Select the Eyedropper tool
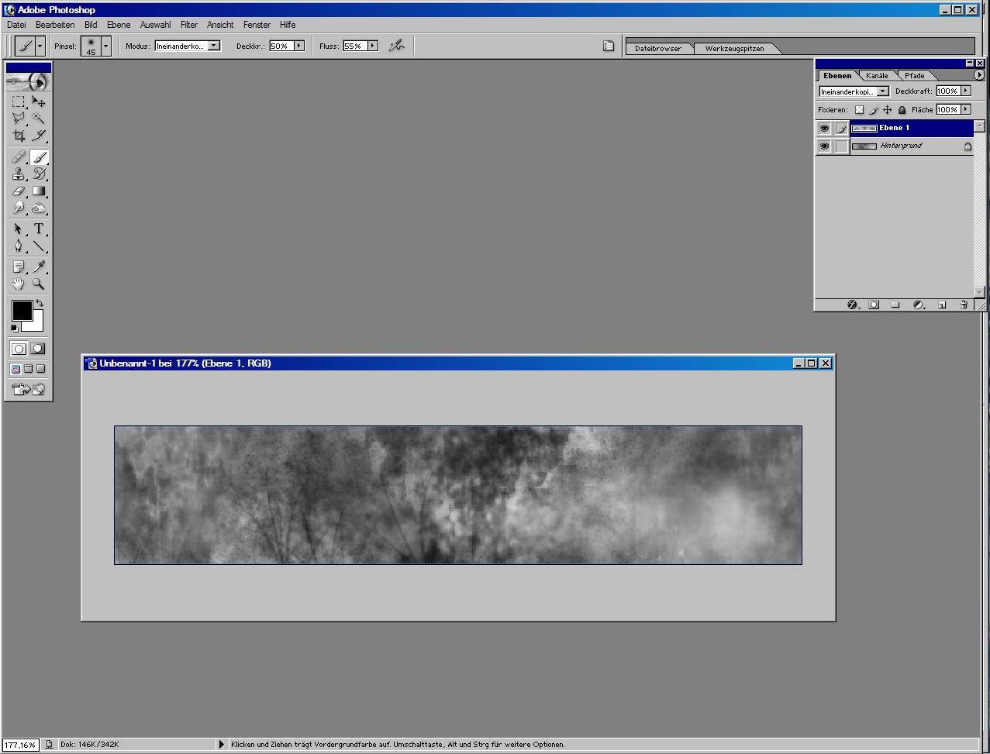 coord(38,267)
